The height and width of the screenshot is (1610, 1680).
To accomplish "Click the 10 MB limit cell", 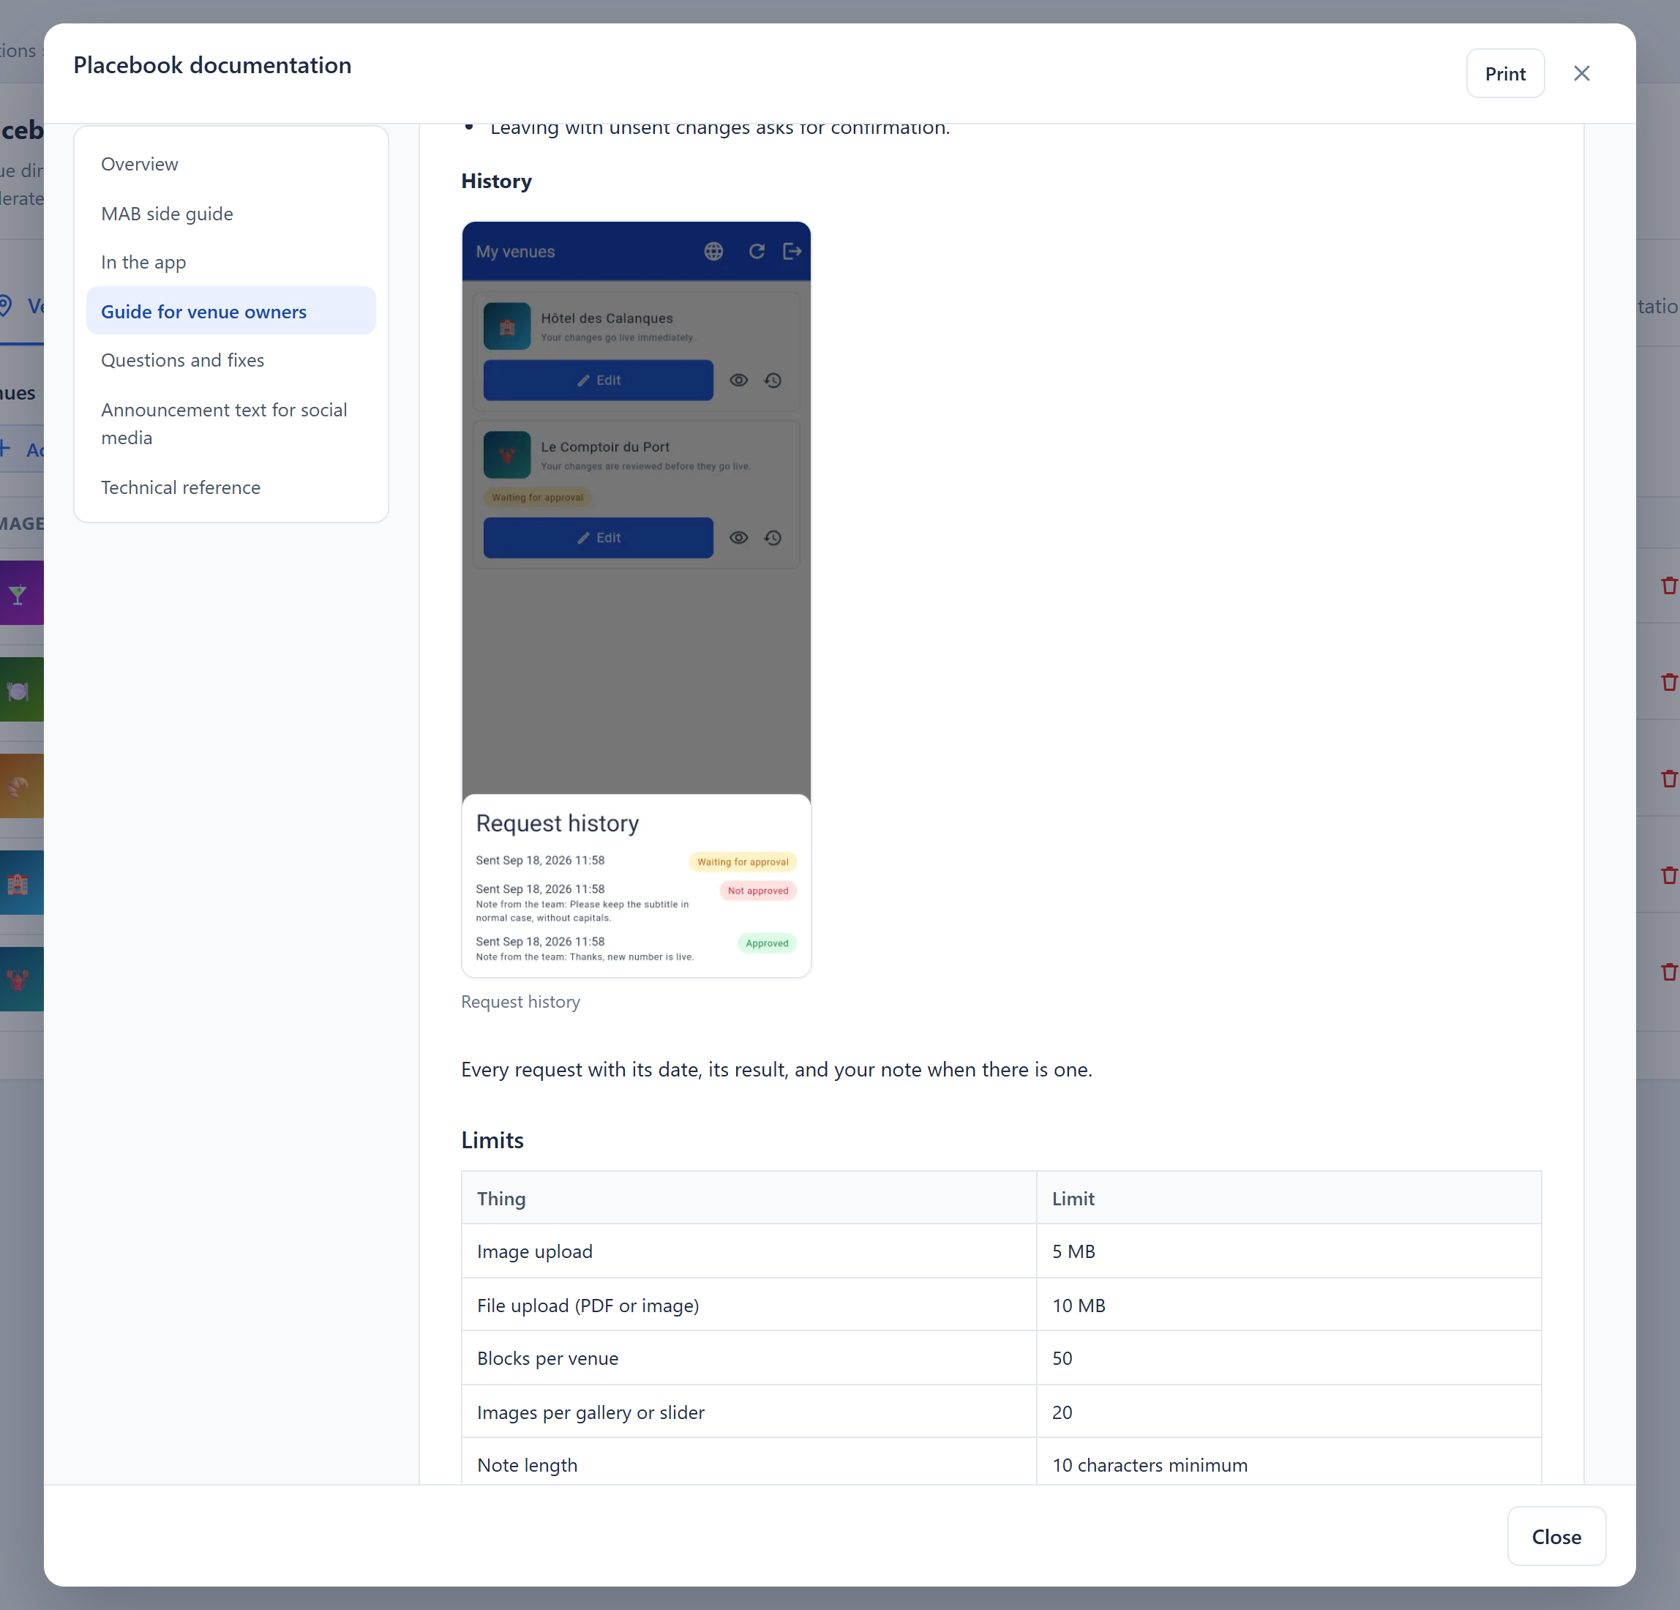I will click(x=1289, y=1305).
